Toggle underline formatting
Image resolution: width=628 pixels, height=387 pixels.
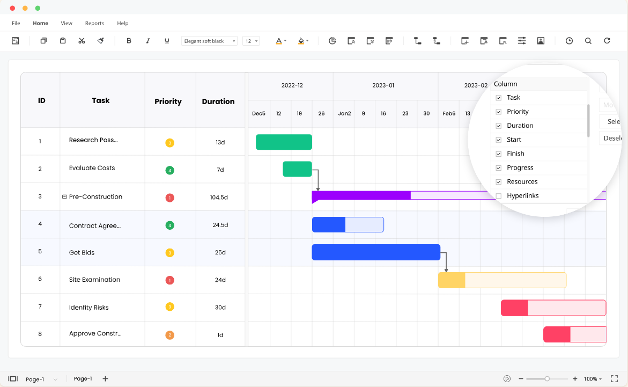point(167,40)
